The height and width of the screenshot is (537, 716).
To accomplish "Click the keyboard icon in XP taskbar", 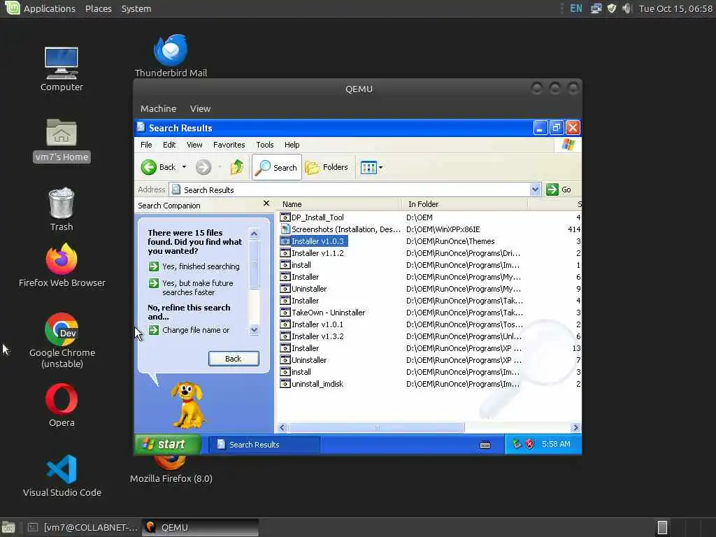I will (485, 445).
